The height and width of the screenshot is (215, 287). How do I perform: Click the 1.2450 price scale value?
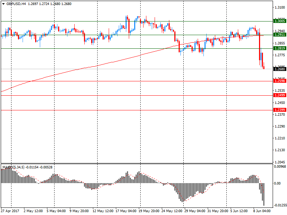coord(280,103)
